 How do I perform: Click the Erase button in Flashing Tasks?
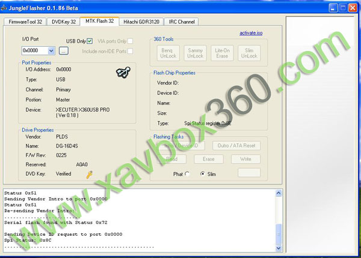pyautogui.click(x=209, y=159)
